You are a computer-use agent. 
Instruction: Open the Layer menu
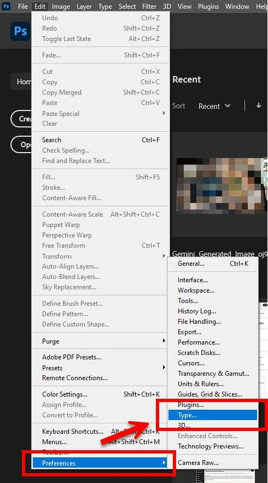(x=84, y=6)
